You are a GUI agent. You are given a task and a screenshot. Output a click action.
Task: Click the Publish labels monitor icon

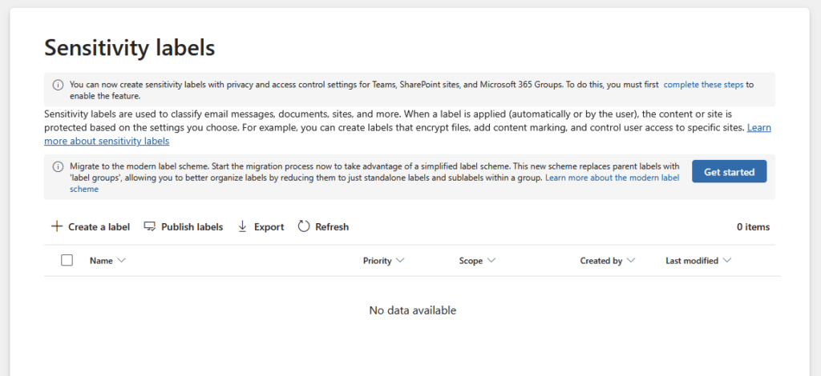click(150, 226)
